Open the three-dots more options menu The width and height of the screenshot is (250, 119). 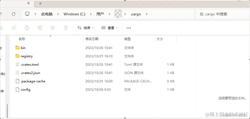129,28
